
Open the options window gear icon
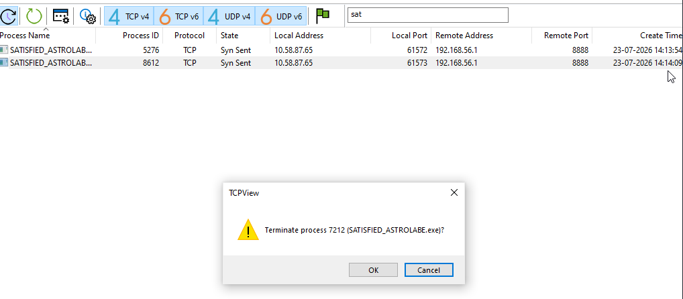click(60, 16)
